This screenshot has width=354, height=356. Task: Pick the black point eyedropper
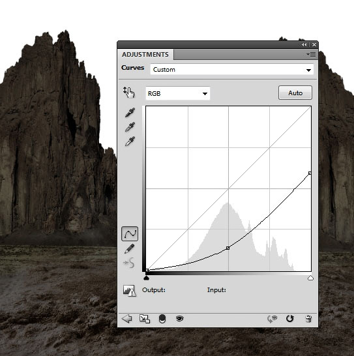pyautogui.click(x=130, y=112)
